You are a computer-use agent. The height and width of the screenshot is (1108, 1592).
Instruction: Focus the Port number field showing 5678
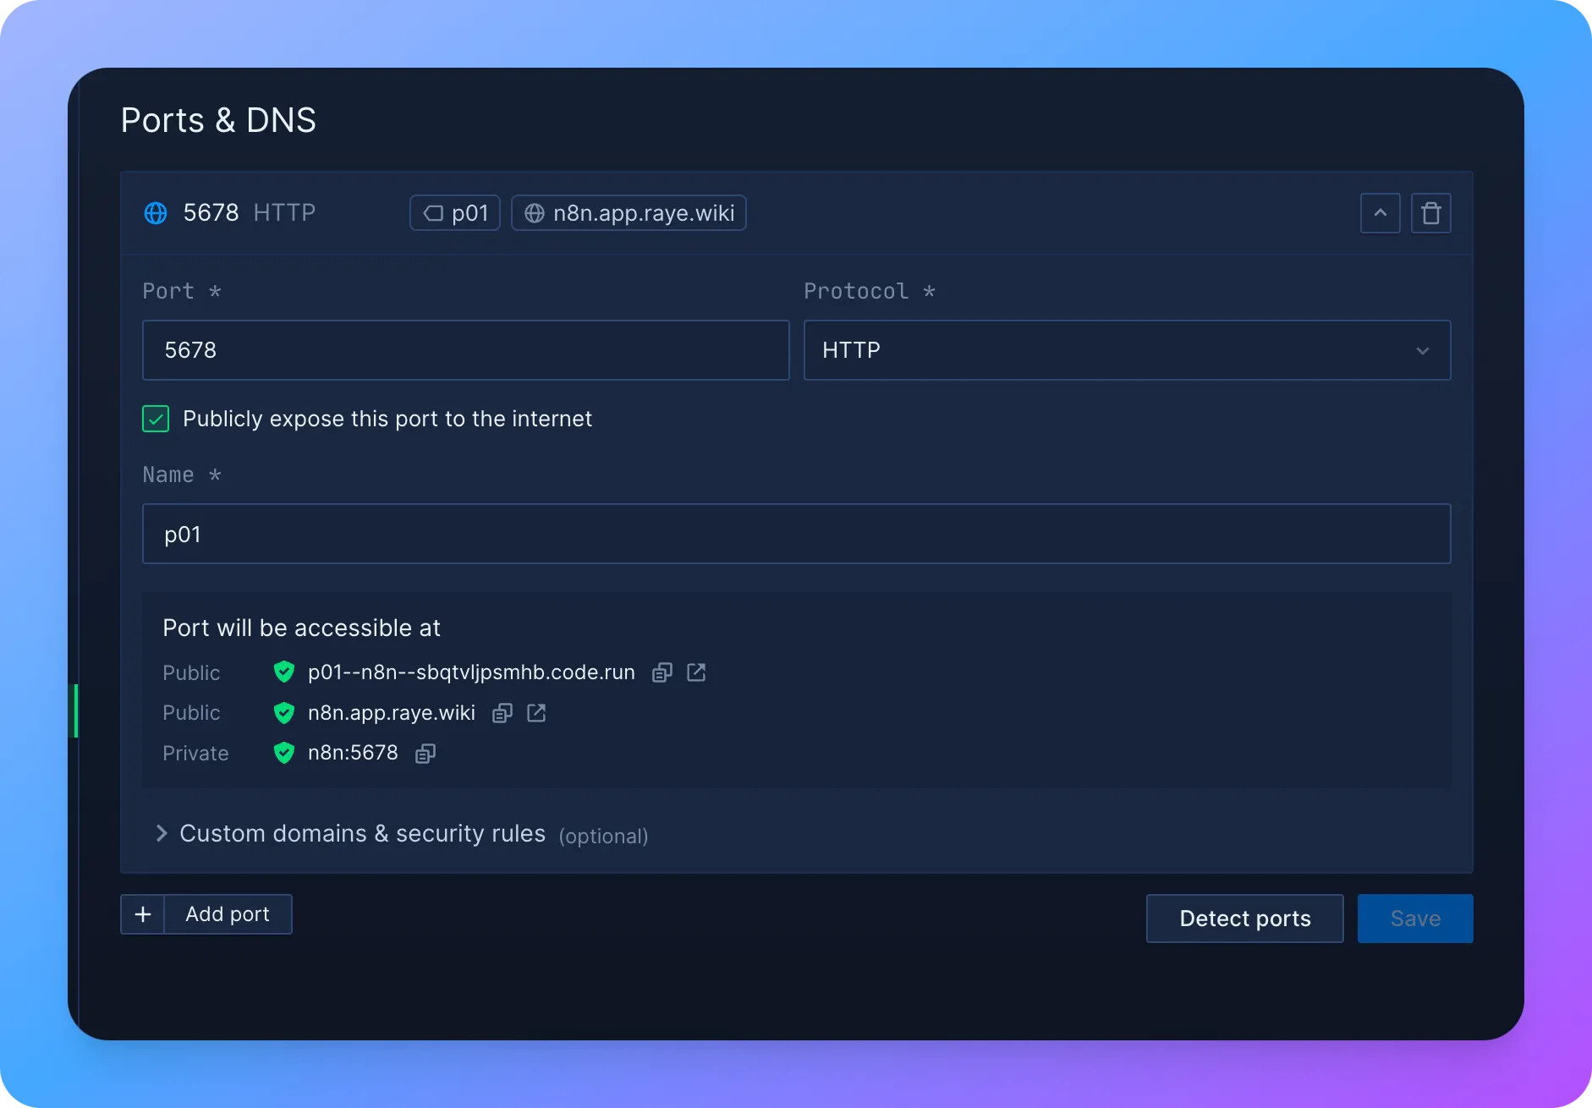466,350
